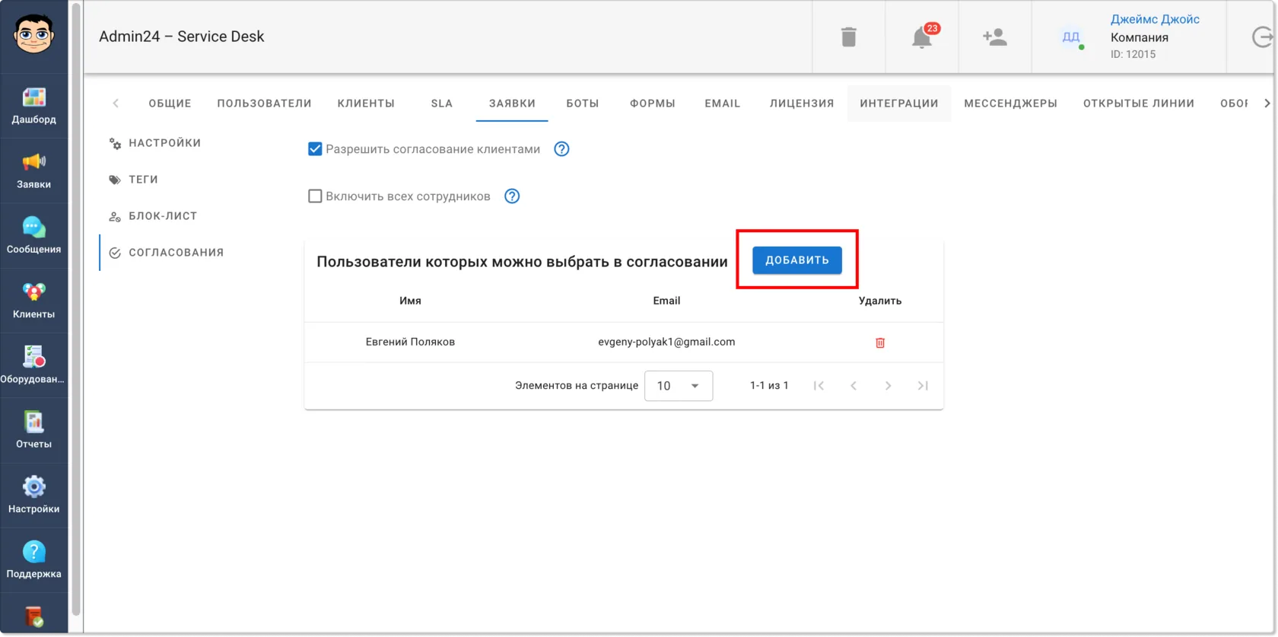
Task: Click the ID: 12015 text in header
Action: pyautogui.click(x=1133, y=54)
